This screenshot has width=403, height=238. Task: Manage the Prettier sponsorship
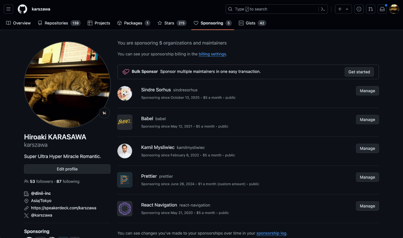point(367,177)
